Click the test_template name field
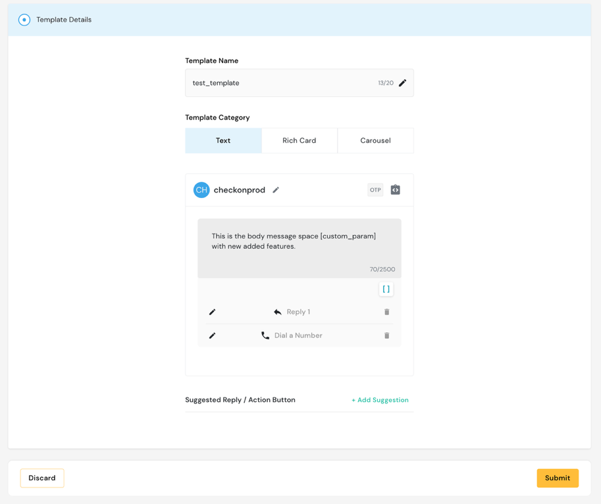 pyautogui.click(x=300, y=83)
